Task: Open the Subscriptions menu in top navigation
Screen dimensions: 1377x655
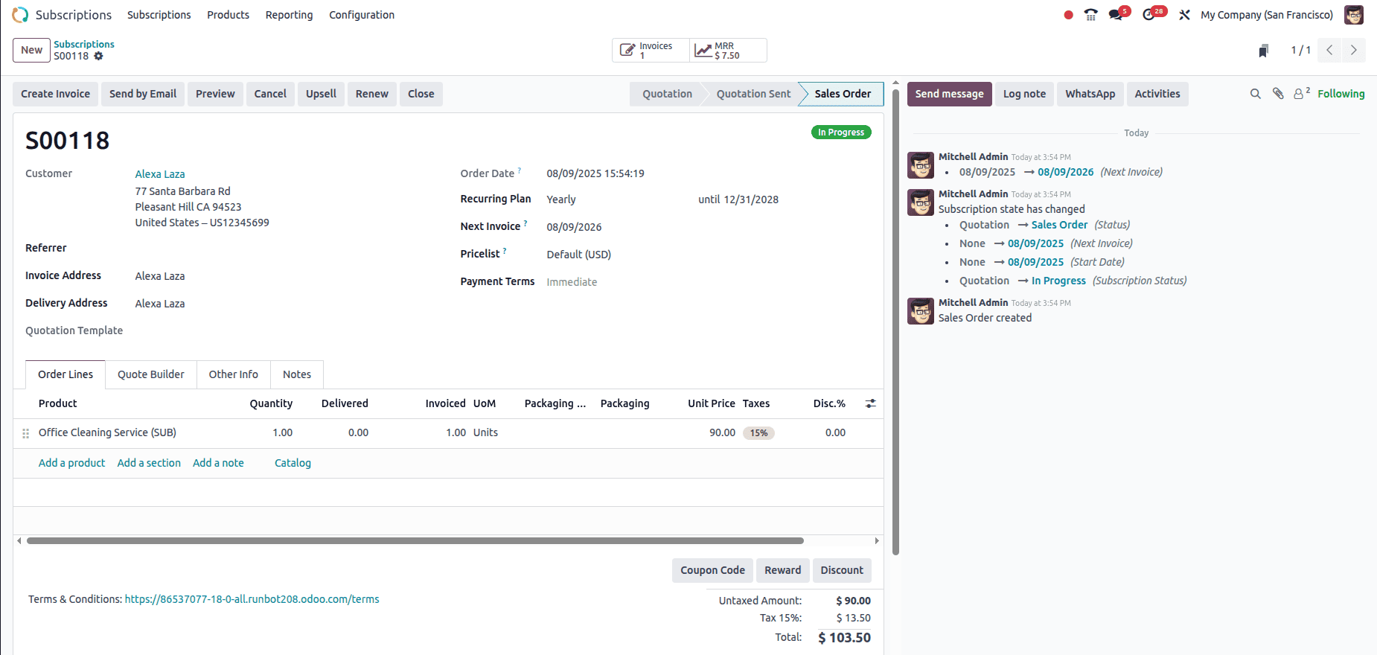Action: click(159, 15)
